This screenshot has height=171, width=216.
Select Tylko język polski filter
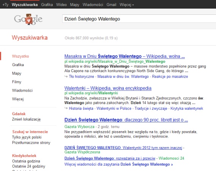(27, 137)
